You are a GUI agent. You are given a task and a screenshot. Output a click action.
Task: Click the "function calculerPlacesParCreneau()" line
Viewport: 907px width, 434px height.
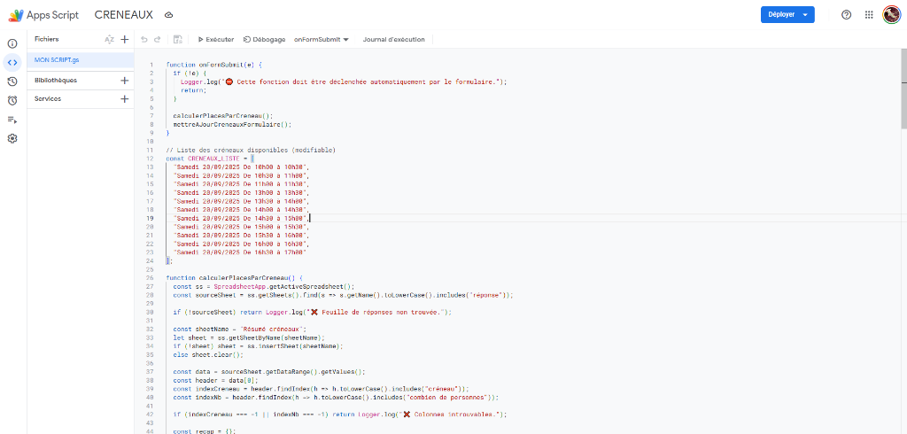point(234,278)
